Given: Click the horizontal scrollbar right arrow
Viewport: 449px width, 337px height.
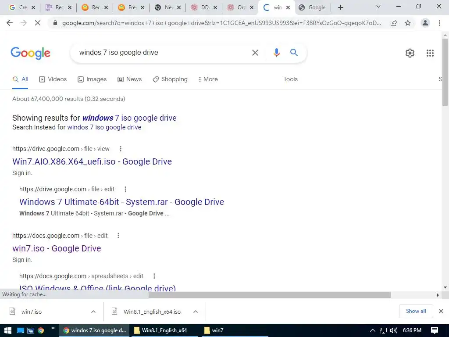Looking at the screenshot, I should coord(438,295).
